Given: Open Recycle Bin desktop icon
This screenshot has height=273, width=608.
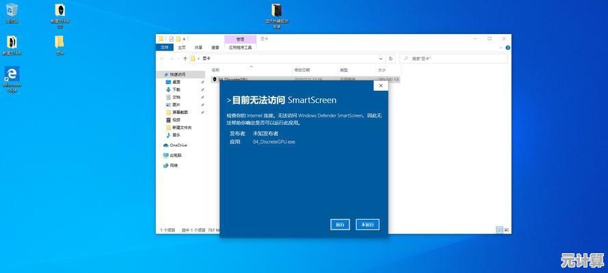Looking at the screenshot, I should 12,12.
